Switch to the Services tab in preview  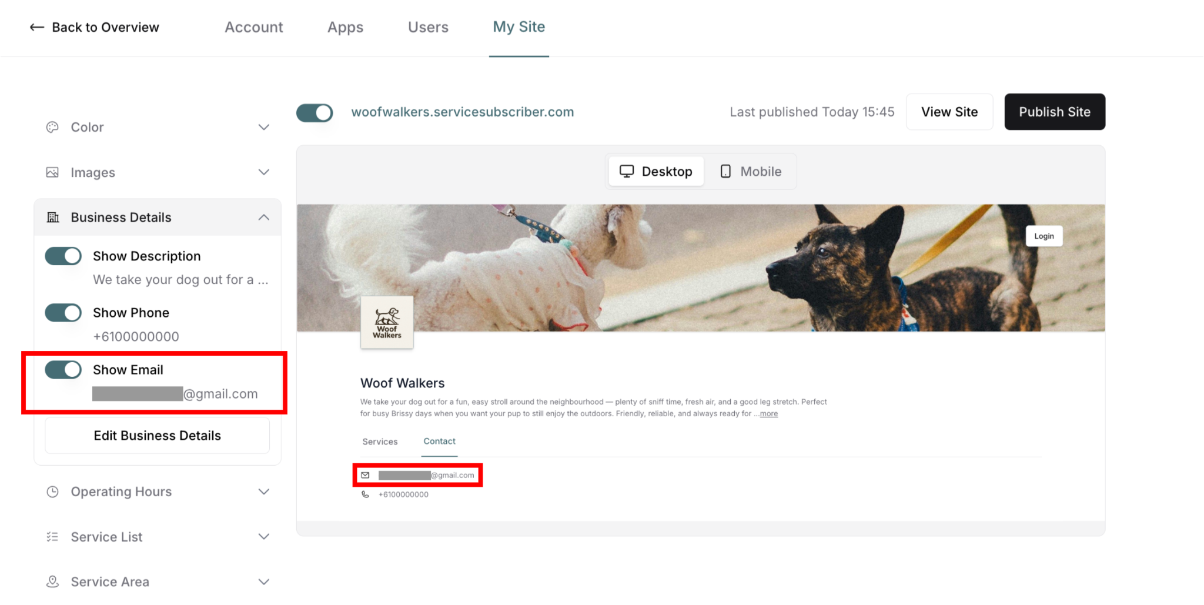click(380, 442)
